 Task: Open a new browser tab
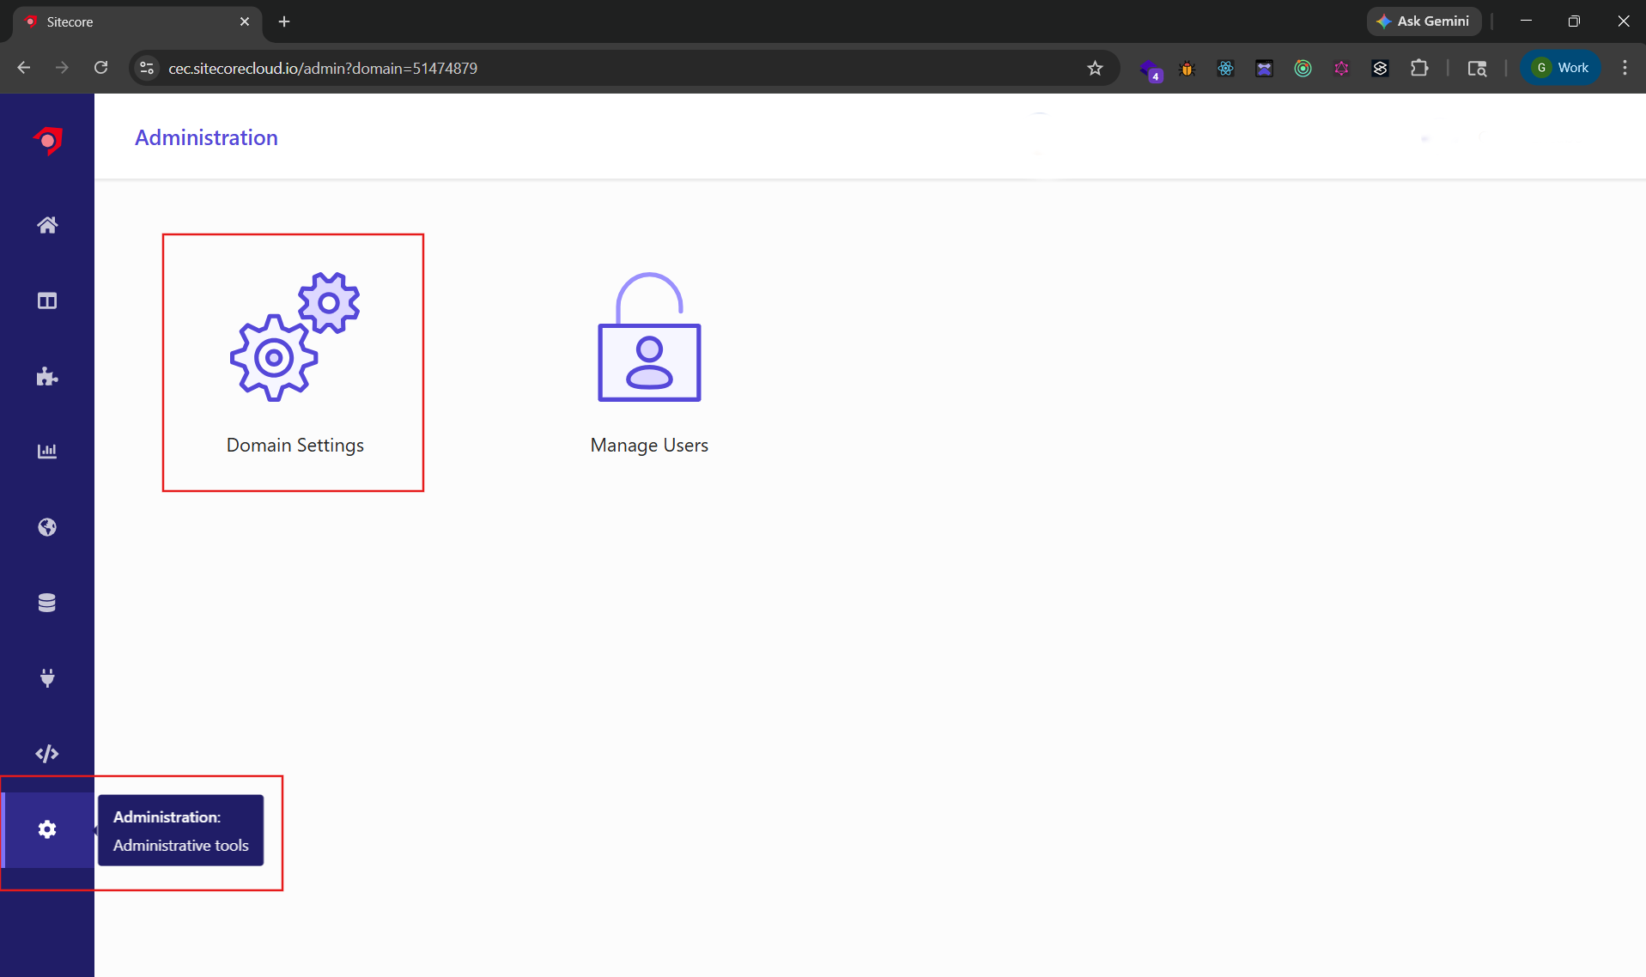tap(284, 21)
